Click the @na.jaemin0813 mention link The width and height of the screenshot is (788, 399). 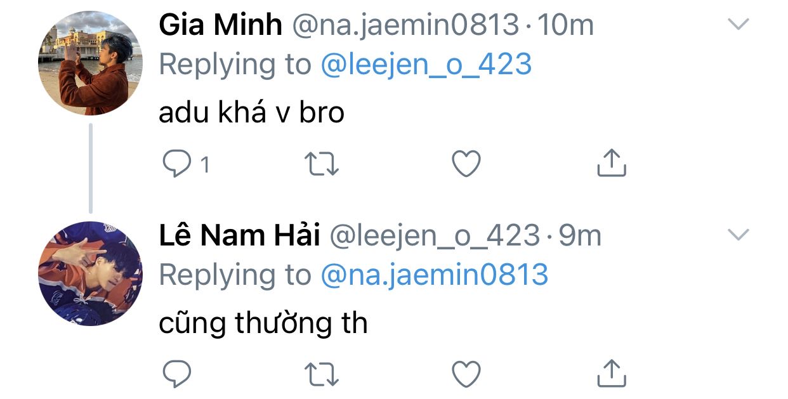click(x=434, y=275)
